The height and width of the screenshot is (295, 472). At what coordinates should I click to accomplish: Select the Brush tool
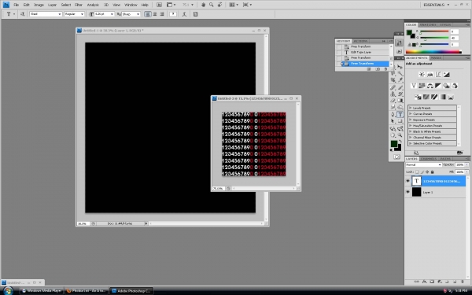point(400,87)
